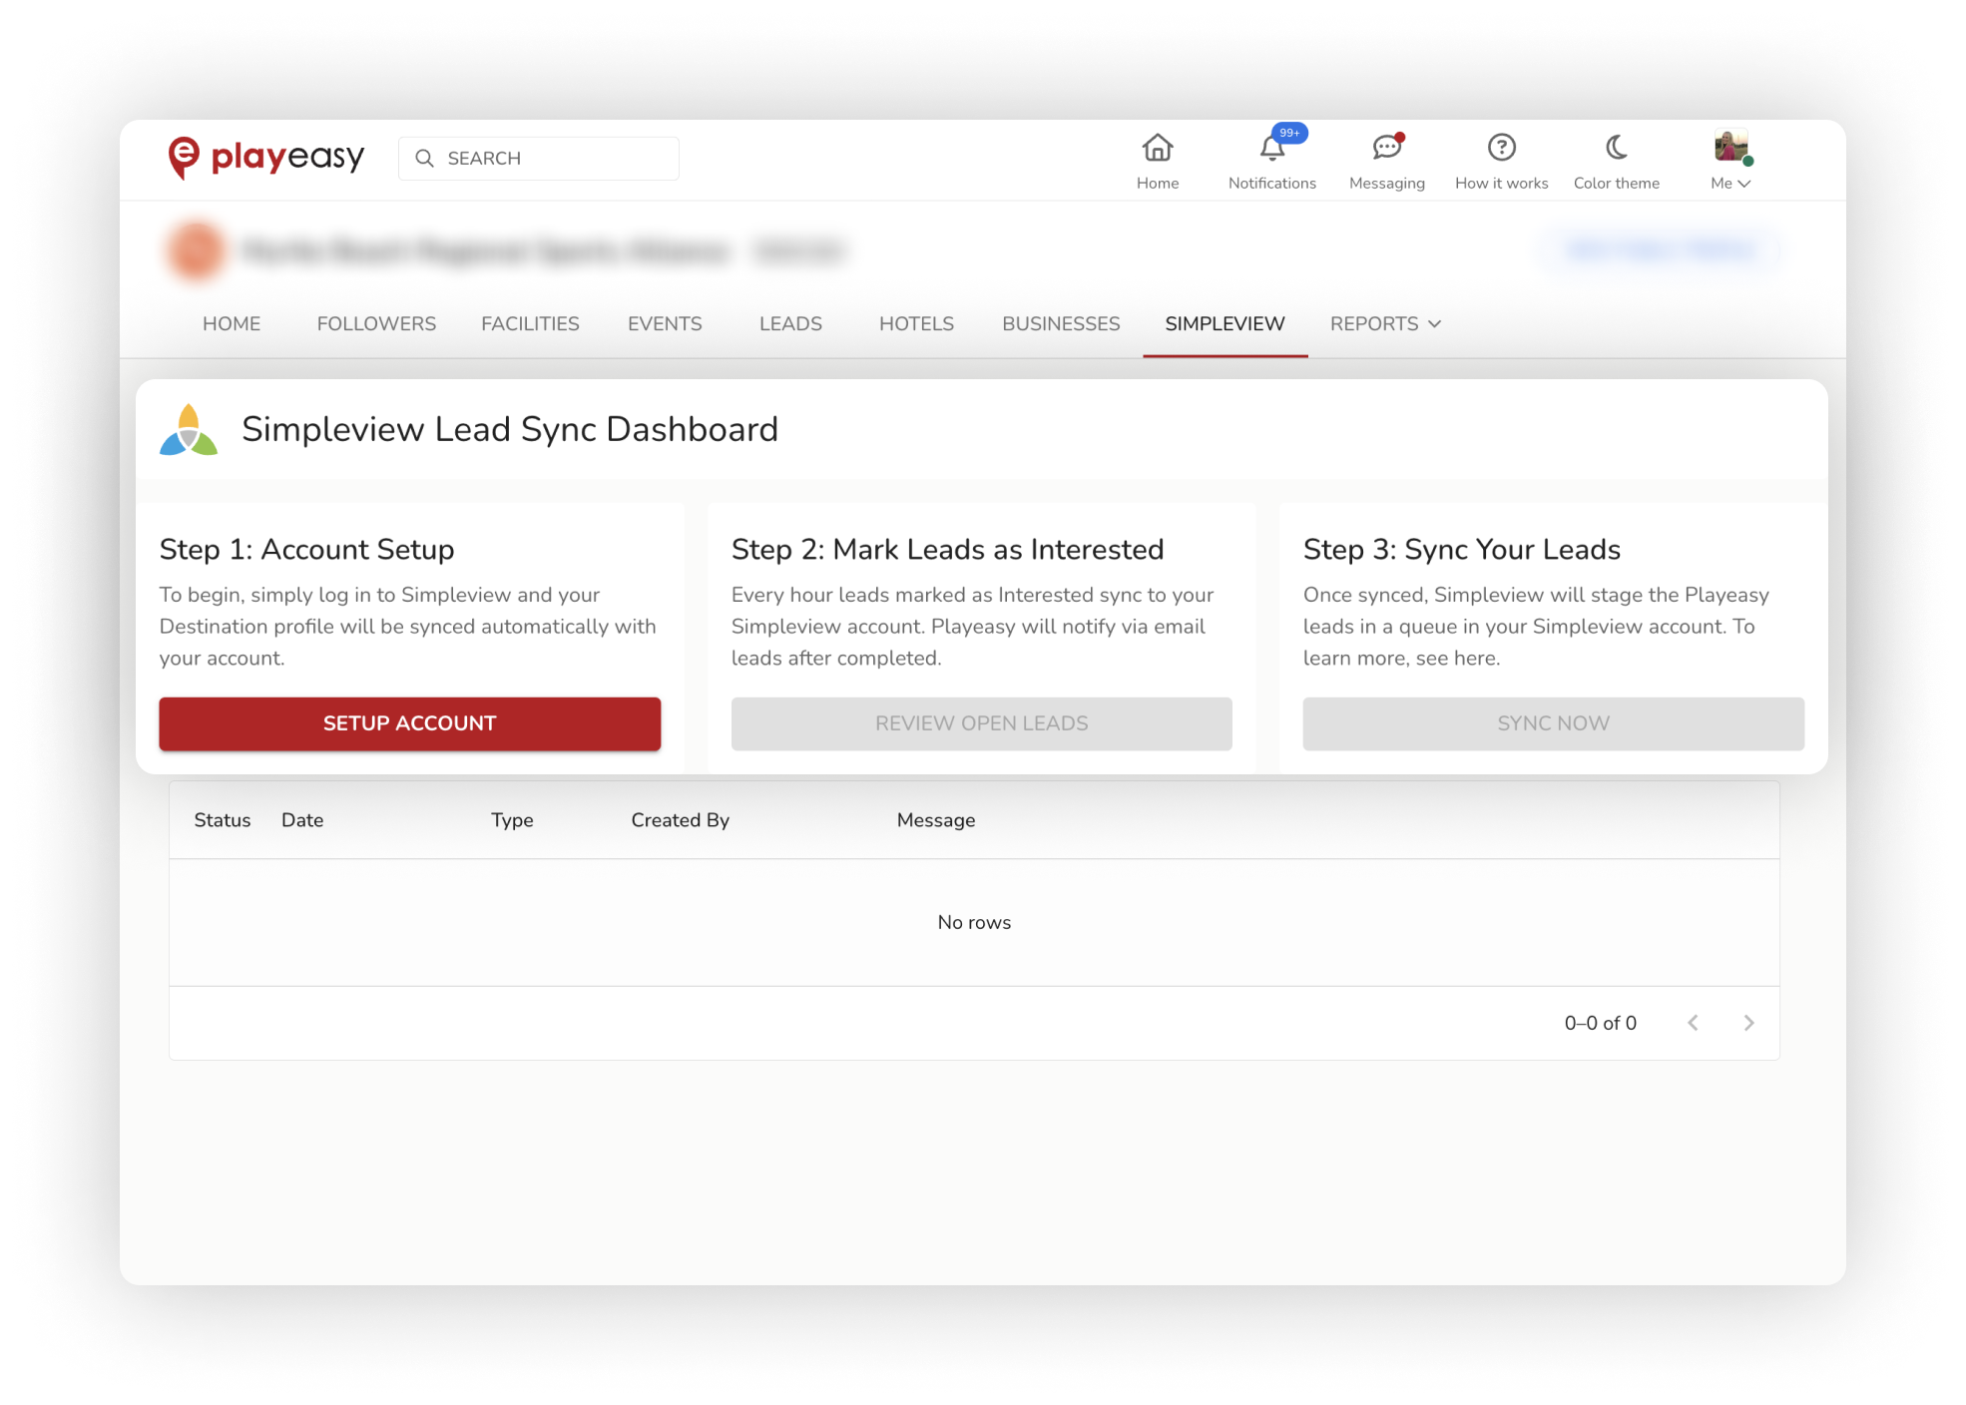The height and width of the screenshot is (1405, 1966).
Task: Click the SETUP ACCOUNT button
Action: [409, 722]
